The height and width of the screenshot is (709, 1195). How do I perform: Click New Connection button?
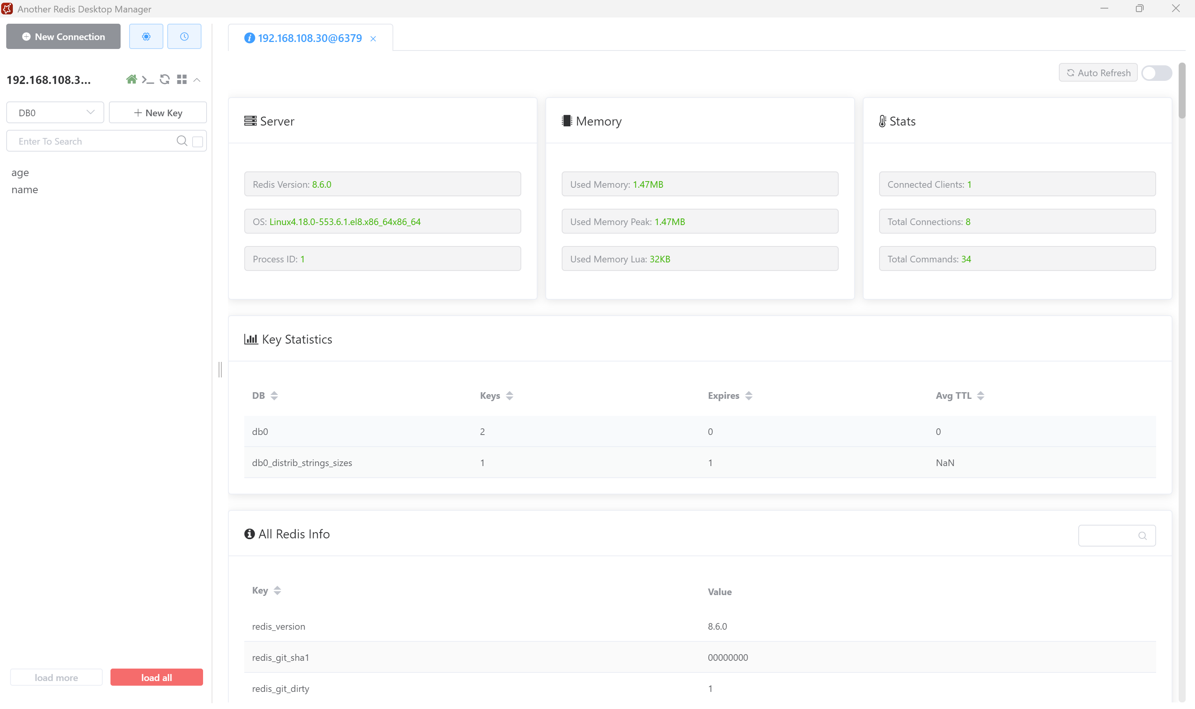63,37
